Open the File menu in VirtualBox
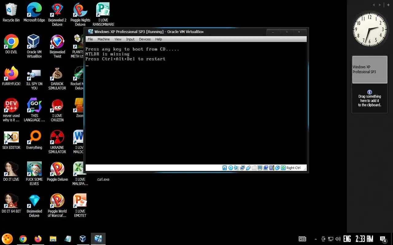Image resolution: width=393 pixels, height=245 pixels. (90, 39)
